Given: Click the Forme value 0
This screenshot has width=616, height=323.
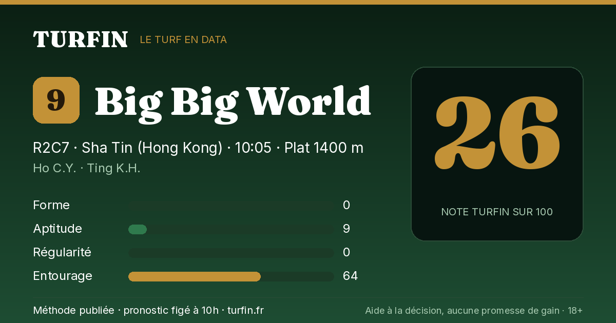Looking at the screenshot, I should point(346,205).
